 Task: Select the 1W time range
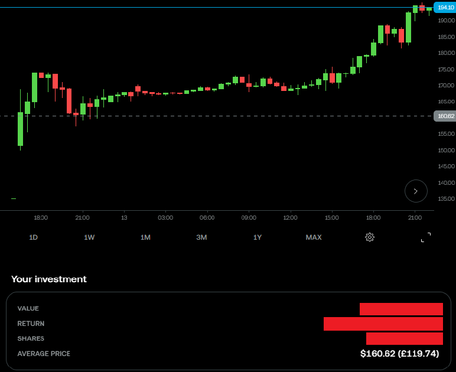coord(89,237)
